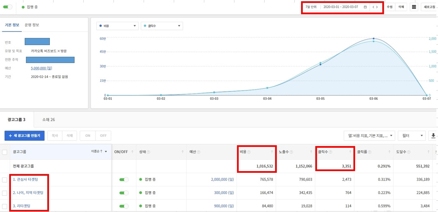Image resolution: width=438 pixels, height=212 pixels.
Task: Open the 2. 나이, 지역 타겟팅 ad group link
Action: coord(28,193)
